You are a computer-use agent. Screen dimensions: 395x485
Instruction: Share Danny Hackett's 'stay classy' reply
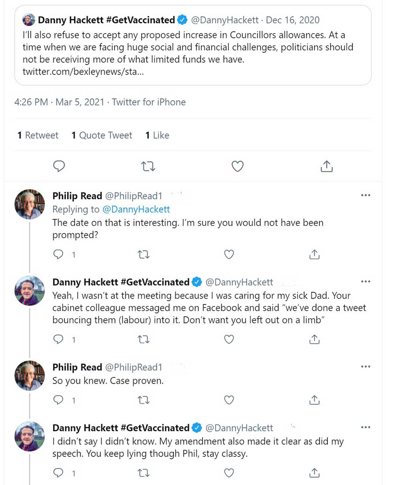click(314, 472)
